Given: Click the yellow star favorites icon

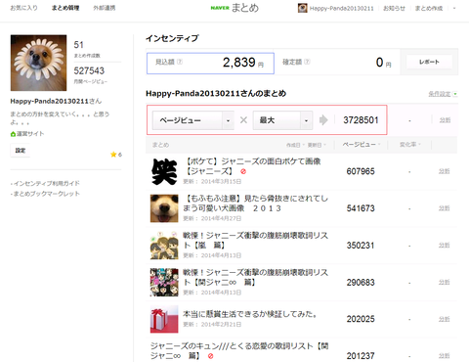Looking at the screenshot, I should (113, 155).
